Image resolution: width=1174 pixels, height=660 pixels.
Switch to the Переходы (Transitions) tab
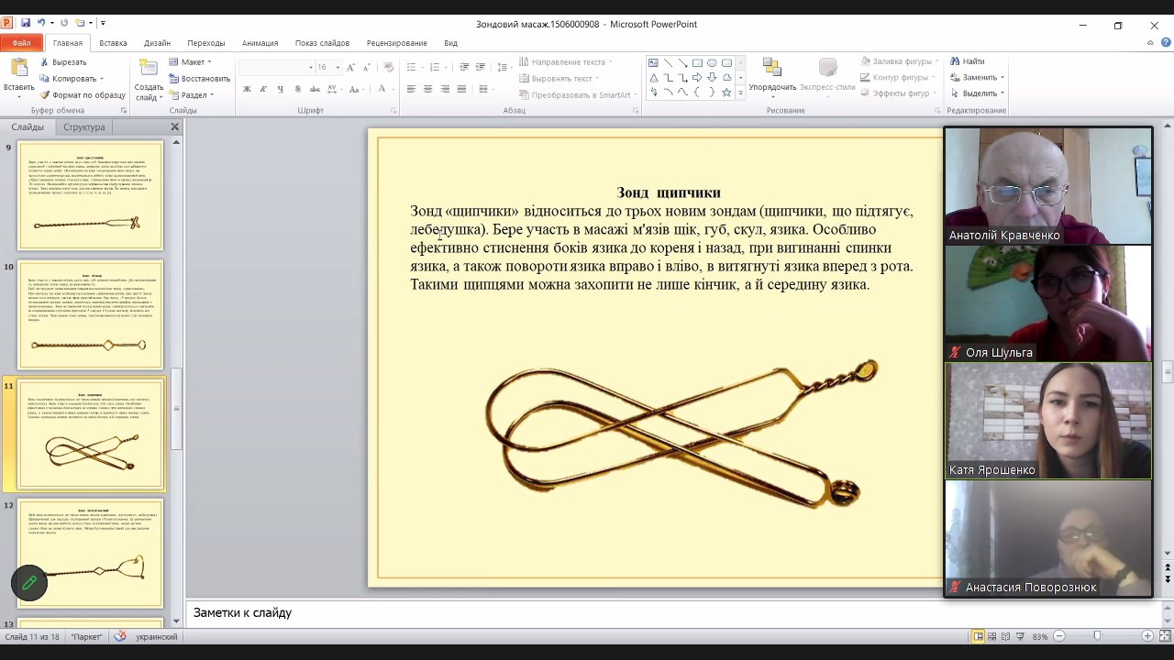coord(206,43)
